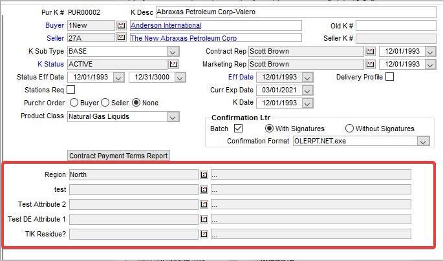This screenshot has height=261, width=443.
Task: Uncheck the Batch checkbox
Action: click(238, 129)
